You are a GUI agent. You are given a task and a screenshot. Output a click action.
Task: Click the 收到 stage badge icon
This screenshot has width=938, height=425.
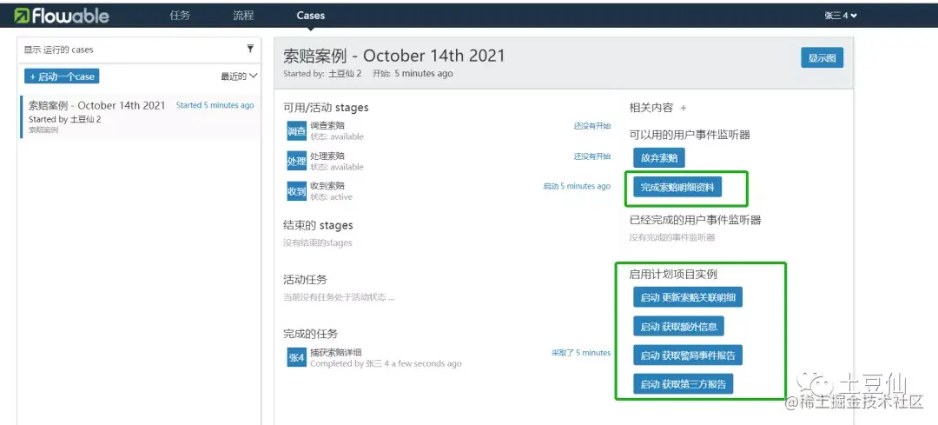pyautogui.click(x=297, y=191)
